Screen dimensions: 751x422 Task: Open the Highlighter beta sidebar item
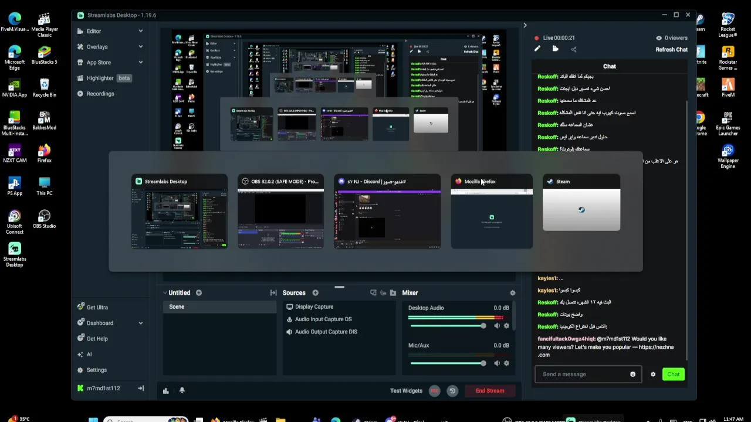click(x=104, y=78)
